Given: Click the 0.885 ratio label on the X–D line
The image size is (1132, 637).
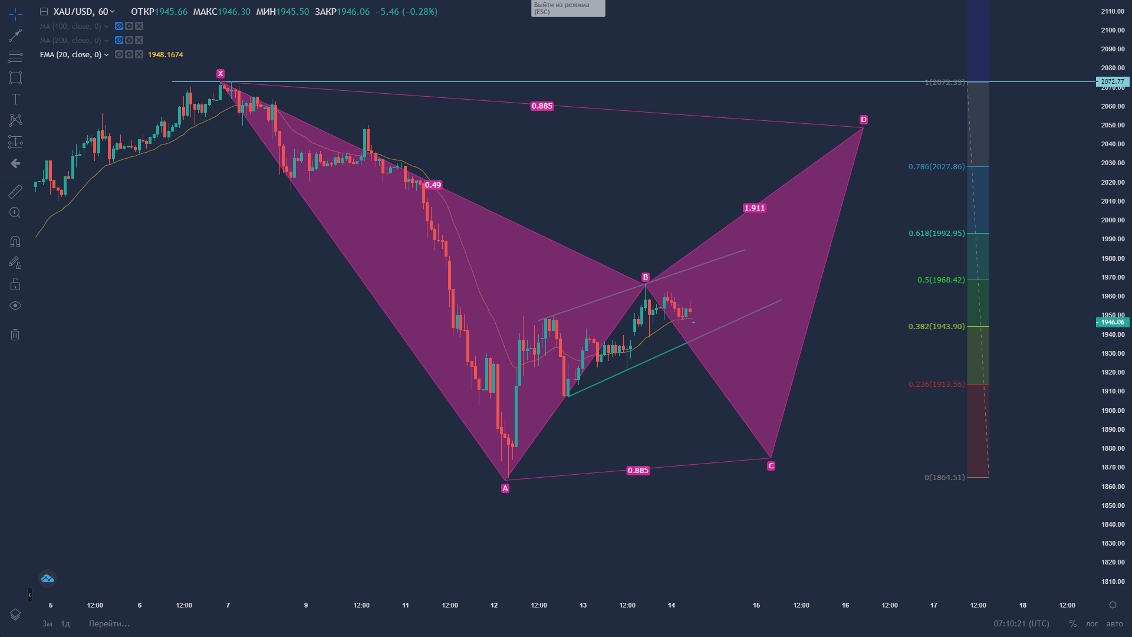Looking at the screenshot, I should tap(542, 106).
